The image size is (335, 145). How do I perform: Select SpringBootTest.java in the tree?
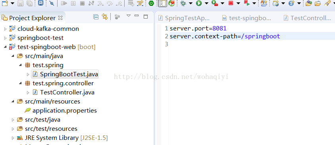coord(65,74)
